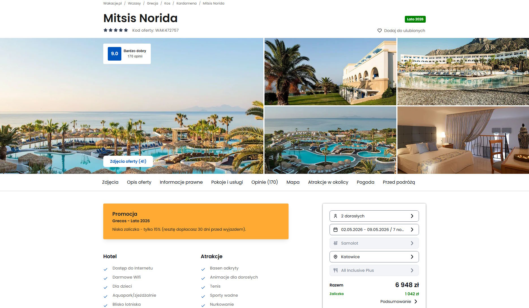Click the airplane icon beside Samolot

coord(336,243)
